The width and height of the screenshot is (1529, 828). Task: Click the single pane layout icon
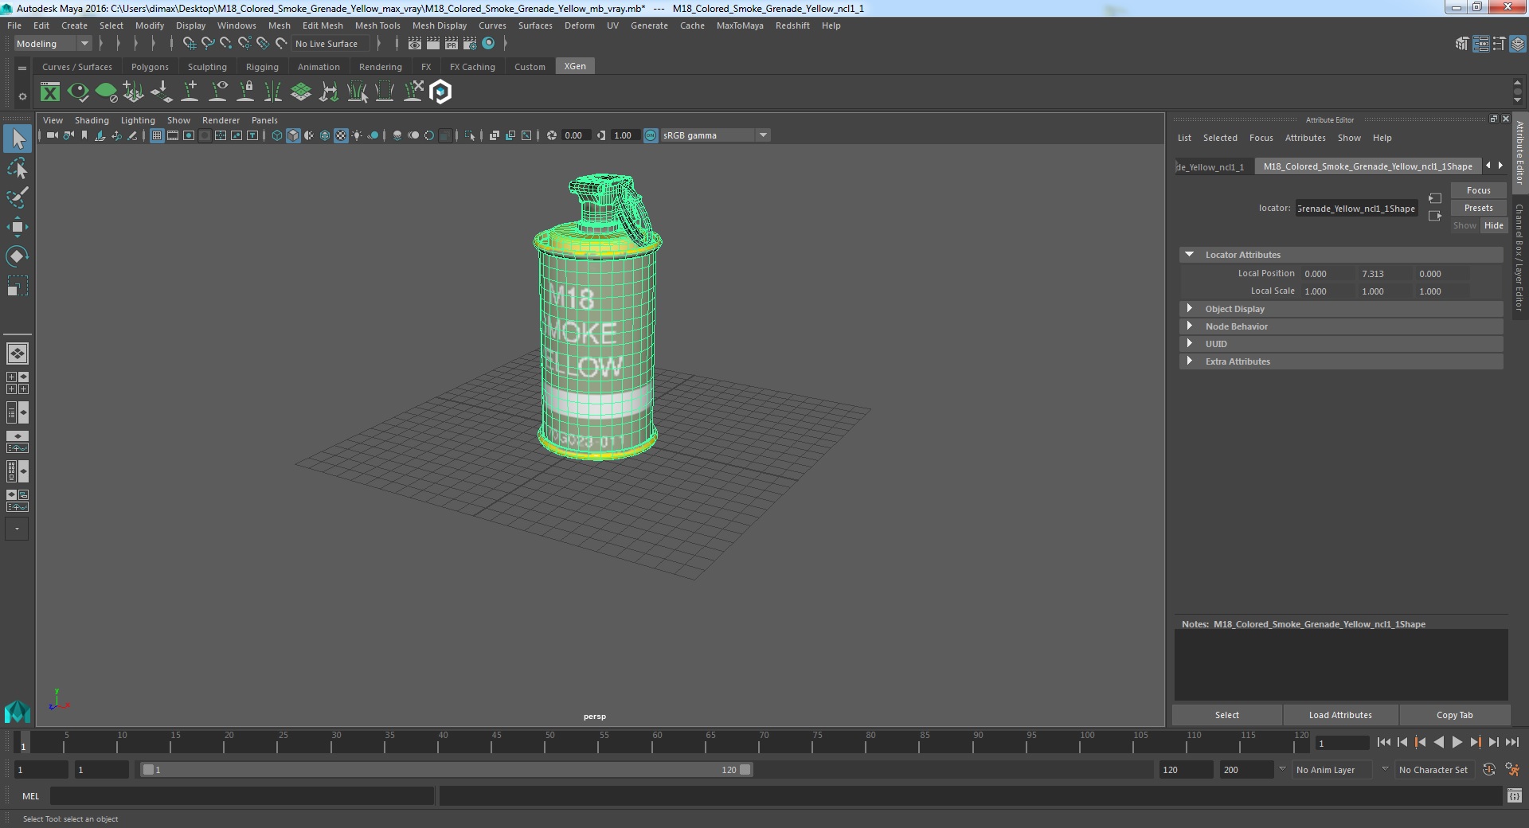18,353
